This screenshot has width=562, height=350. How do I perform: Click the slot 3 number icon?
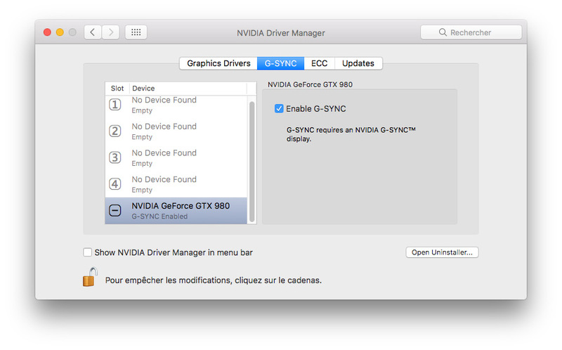click(115, 157)
